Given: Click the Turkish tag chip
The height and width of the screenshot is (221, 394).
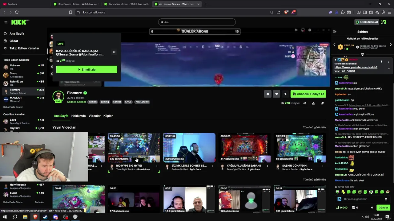Looking at the screenshot, I should tap(93, 102).
